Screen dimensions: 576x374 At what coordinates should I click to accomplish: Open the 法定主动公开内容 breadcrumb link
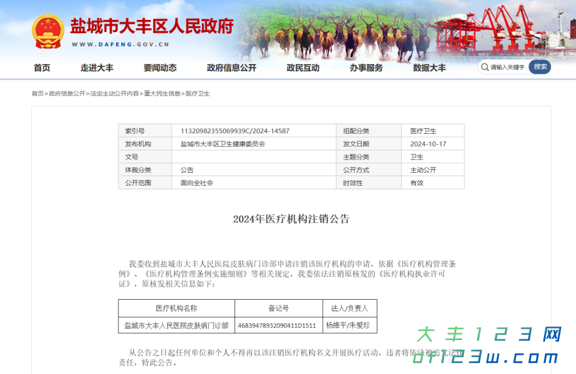pos(114,94)
